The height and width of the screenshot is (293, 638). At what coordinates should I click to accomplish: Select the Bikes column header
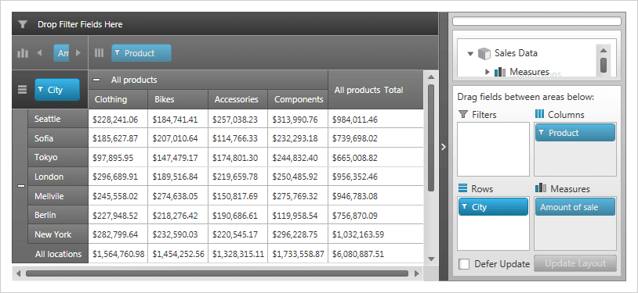(x=178, y=99)
